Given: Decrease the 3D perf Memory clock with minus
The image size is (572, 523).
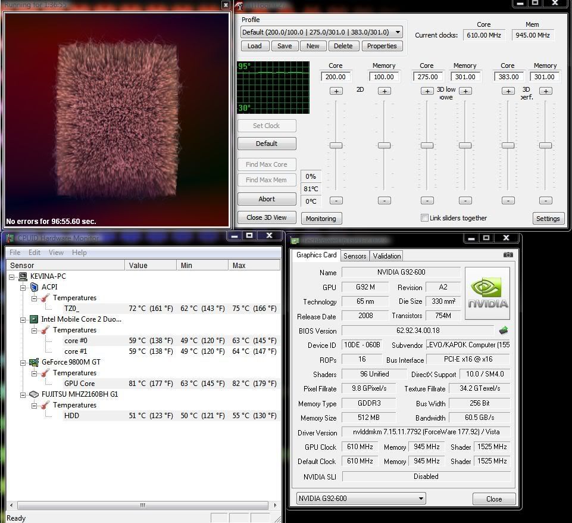Looking at the screenshot, I should coord(545,200).
